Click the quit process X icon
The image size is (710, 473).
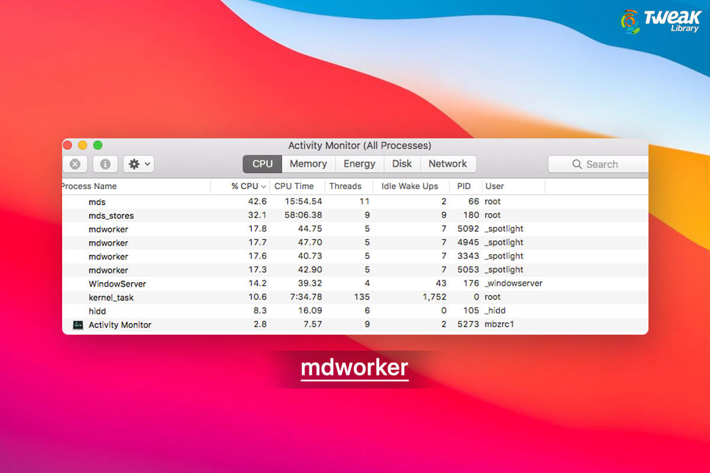pyautogui.click(x=75, y=164)
